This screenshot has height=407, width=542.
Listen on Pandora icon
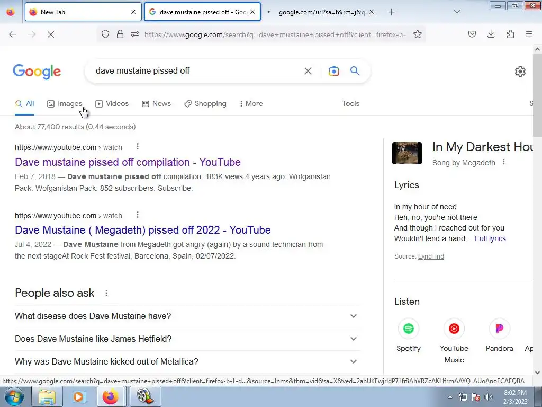pyautogui.click(x=500, y=329)
